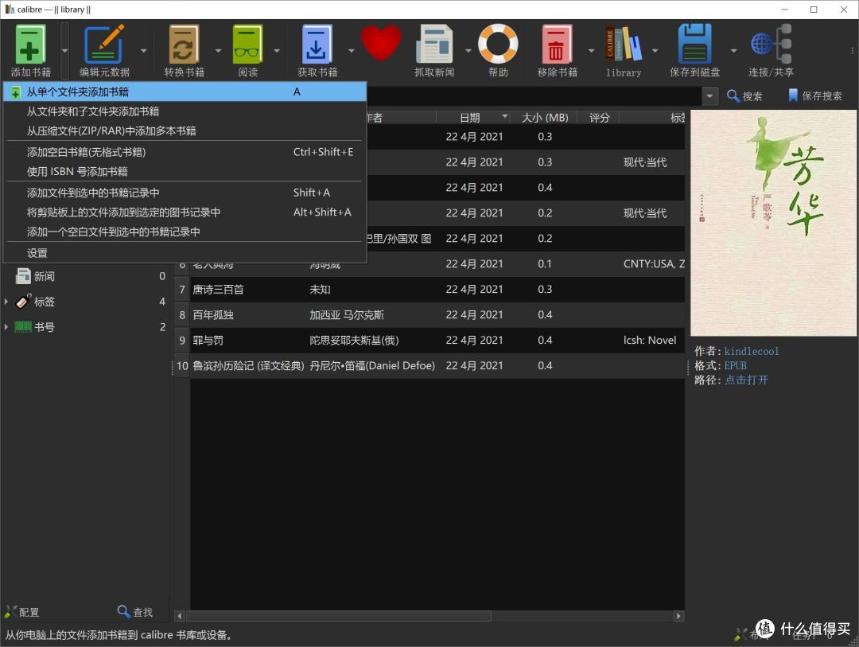The width and height of the screenshot is (859, 647).
Task: Click the Remove books (移除书籍) icon
Action: tap(557, 45)
